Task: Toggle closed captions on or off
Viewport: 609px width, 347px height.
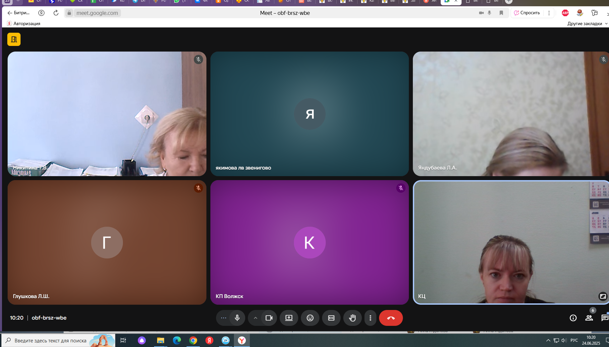Action: (331, 318)
